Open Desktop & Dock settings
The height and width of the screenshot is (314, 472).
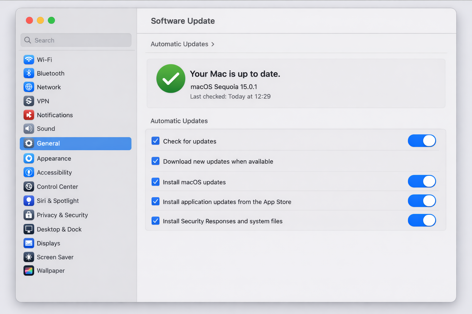(x=76, y=229)
